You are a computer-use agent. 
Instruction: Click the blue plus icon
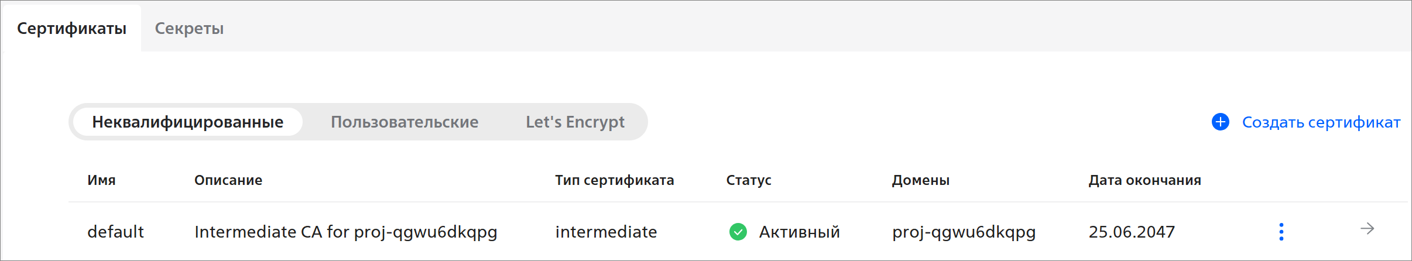[1221, 122]
